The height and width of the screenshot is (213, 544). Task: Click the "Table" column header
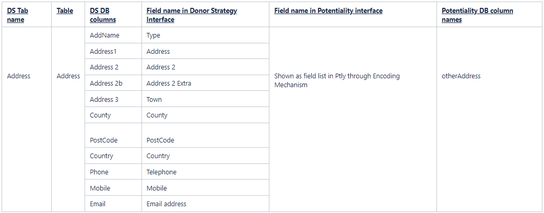(65, 11)
